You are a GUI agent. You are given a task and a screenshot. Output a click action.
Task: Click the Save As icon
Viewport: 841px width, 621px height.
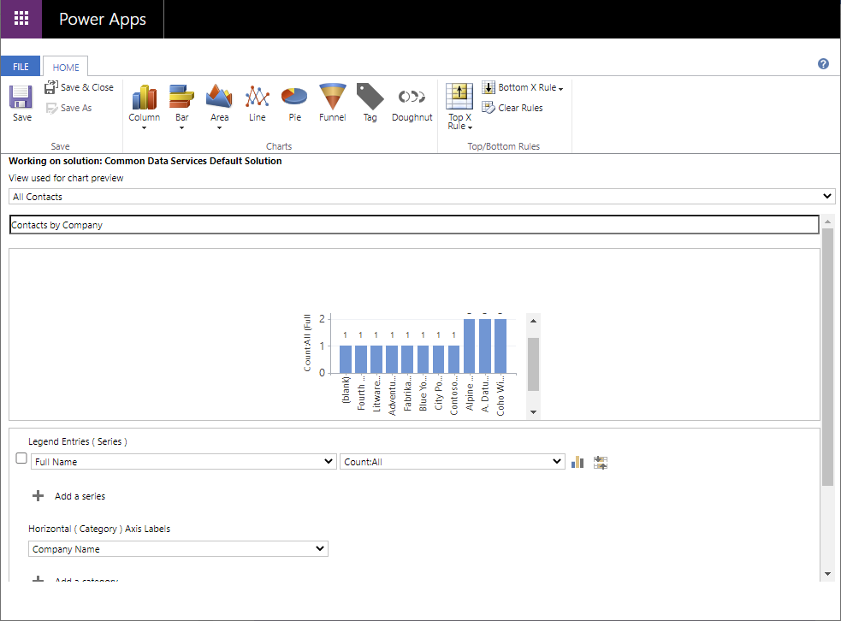click(51, 109)
